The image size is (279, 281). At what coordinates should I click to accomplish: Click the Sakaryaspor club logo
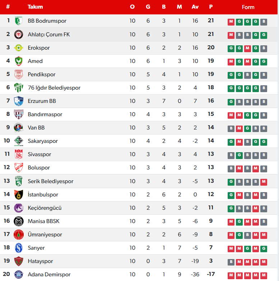click(x=18, y=141)
